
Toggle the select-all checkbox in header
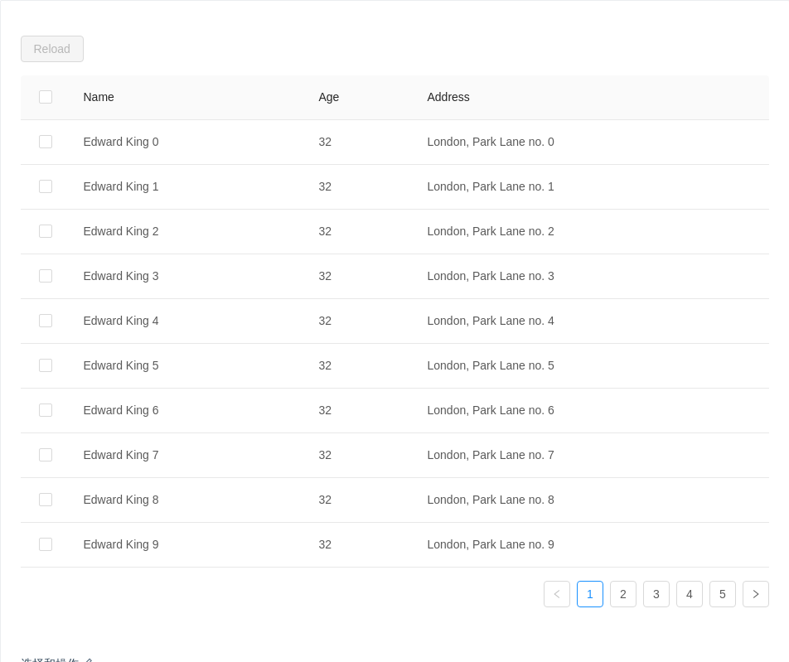coord(46,97)
